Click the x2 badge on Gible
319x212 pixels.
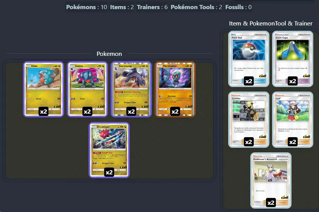point(43,111)
